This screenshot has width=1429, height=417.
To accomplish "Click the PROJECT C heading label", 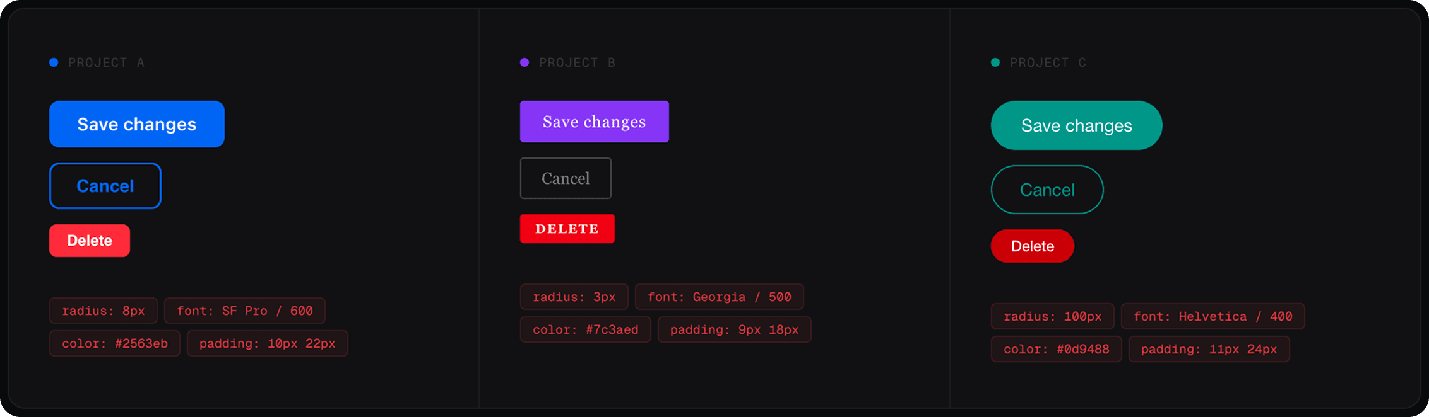I will (x=1048, y=63).
